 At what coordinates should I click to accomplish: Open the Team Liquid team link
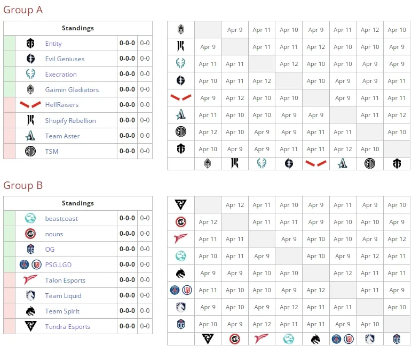(x=64, y=295)
